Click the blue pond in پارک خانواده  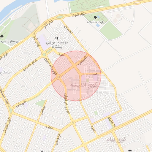[x=98, y=25]
